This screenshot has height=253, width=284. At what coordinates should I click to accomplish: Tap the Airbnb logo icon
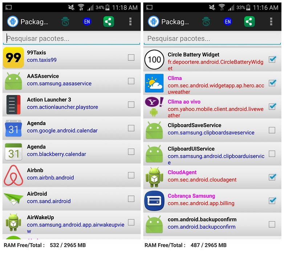tap(13, 175)
